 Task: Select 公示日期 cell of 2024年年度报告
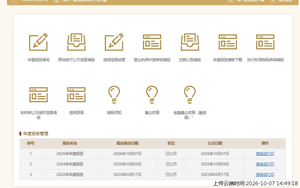(x=215, y=164)
